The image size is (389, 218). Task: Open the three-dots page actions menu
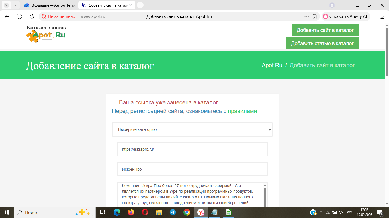307,16
